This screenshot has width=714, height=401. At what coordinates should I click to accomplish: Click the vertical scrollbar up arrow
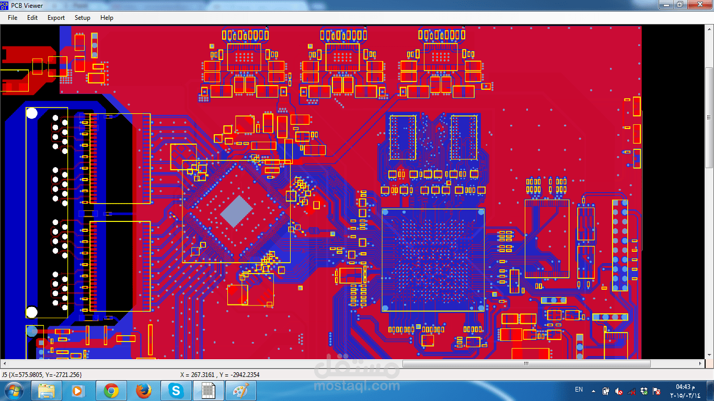[x=709, y=29]
